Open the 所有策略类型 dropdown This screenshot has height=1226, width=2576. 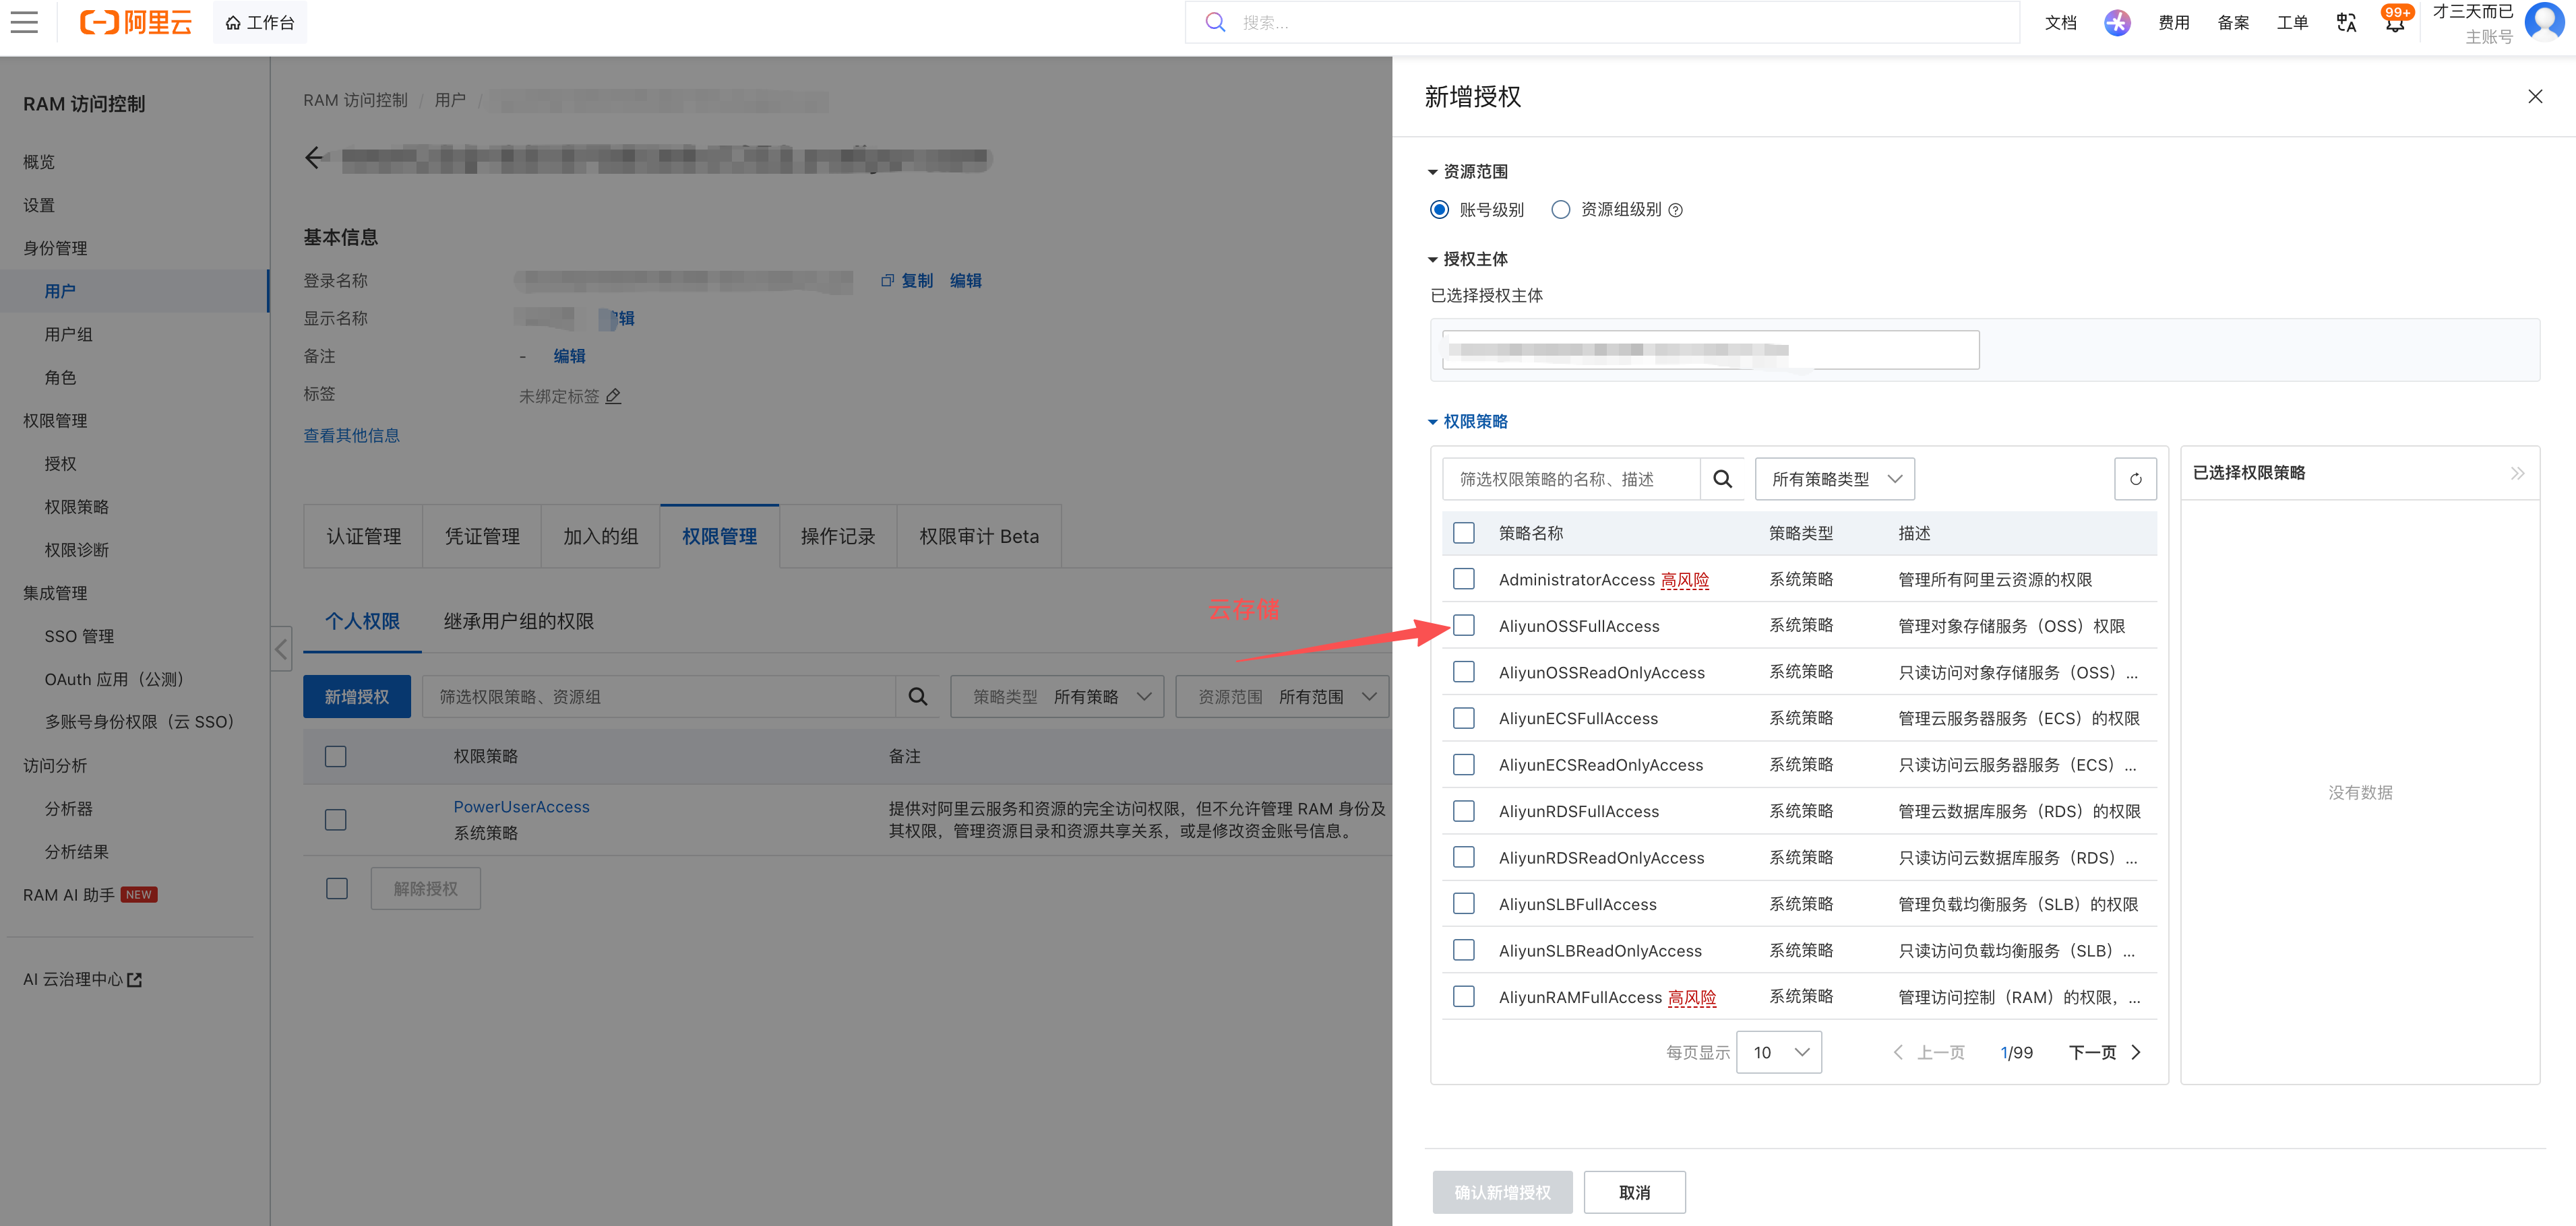point(1835,478)
